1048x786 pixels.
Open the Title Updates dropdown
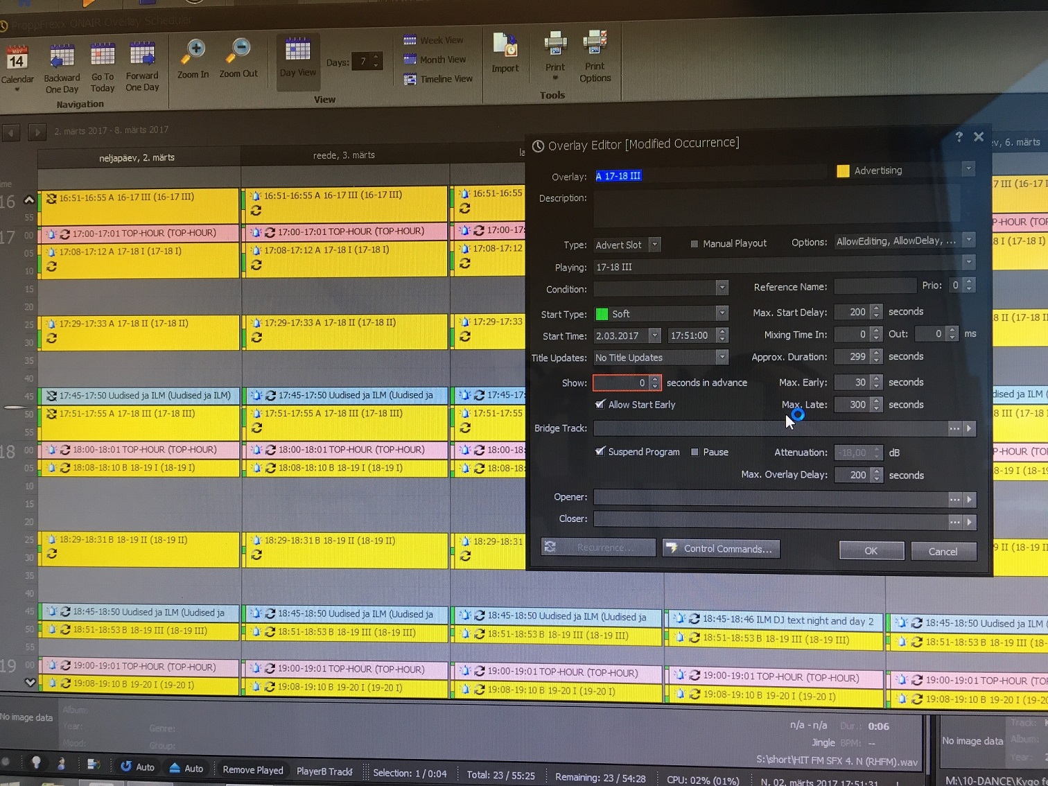[722, 357]
